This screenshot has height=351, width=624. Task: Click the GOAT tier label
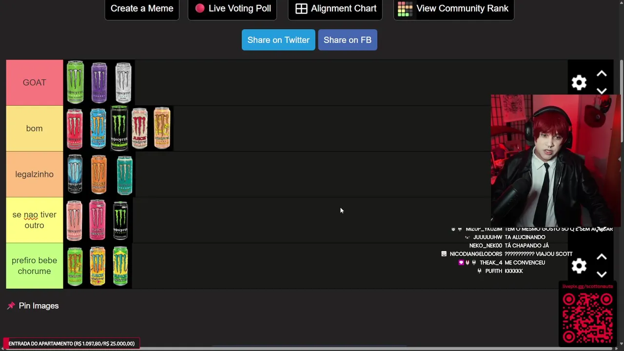35,82
